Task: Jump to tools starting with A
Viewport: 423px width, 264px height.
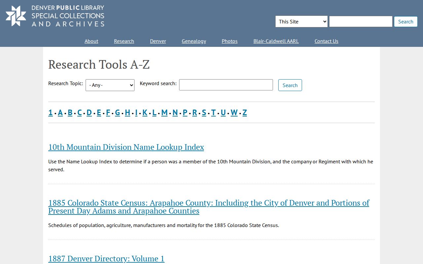Action: click(x=60, y=113)
